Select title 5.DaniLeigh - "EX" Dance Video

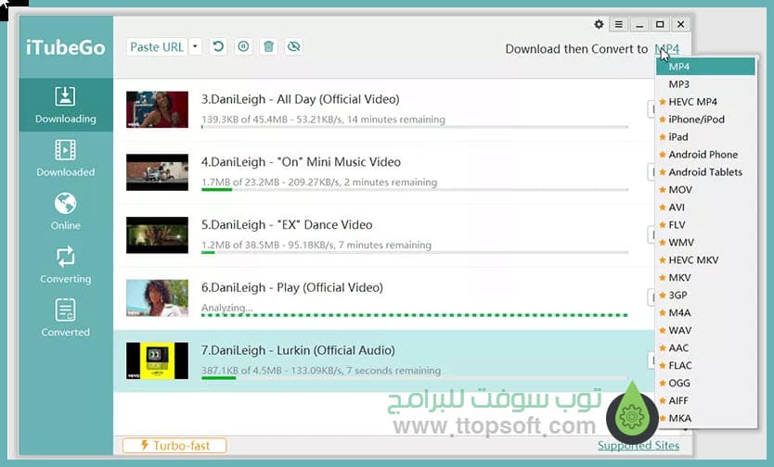pos(287,224)
